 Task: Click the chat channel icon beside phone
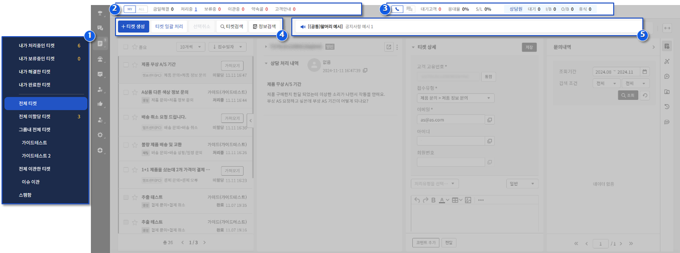(409, 9)
